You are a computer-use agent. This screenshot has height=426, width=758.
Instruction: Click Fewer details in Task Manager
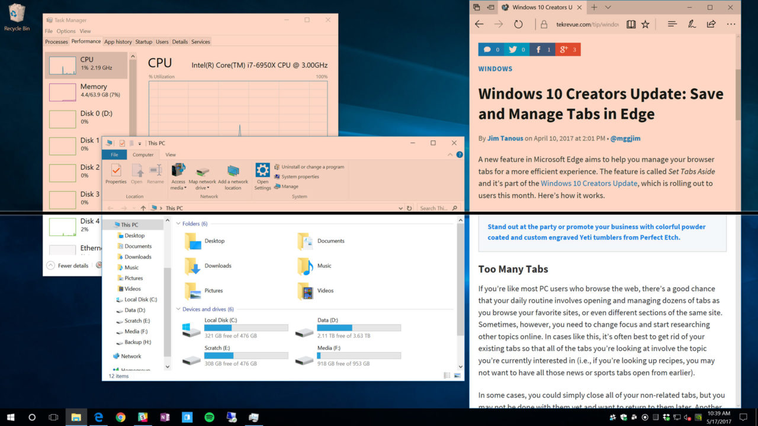[68, 266]
